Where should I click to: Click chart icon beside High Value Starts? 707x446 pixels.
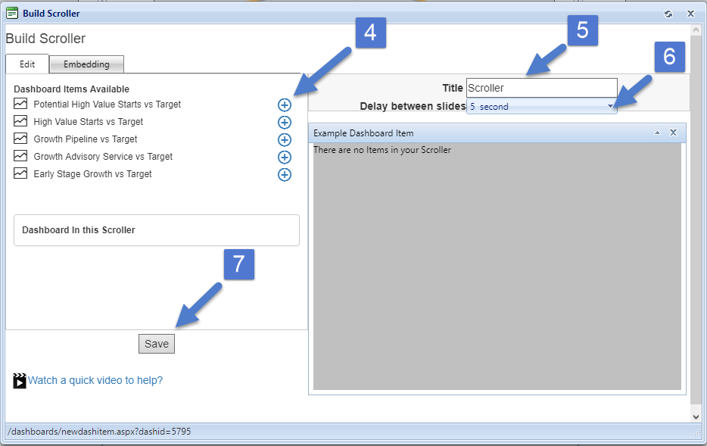[20, 121]
